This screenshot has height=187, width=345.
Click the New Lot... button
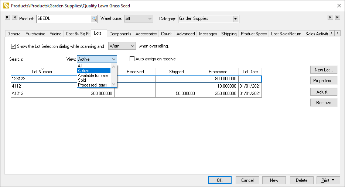coord(324,70)
